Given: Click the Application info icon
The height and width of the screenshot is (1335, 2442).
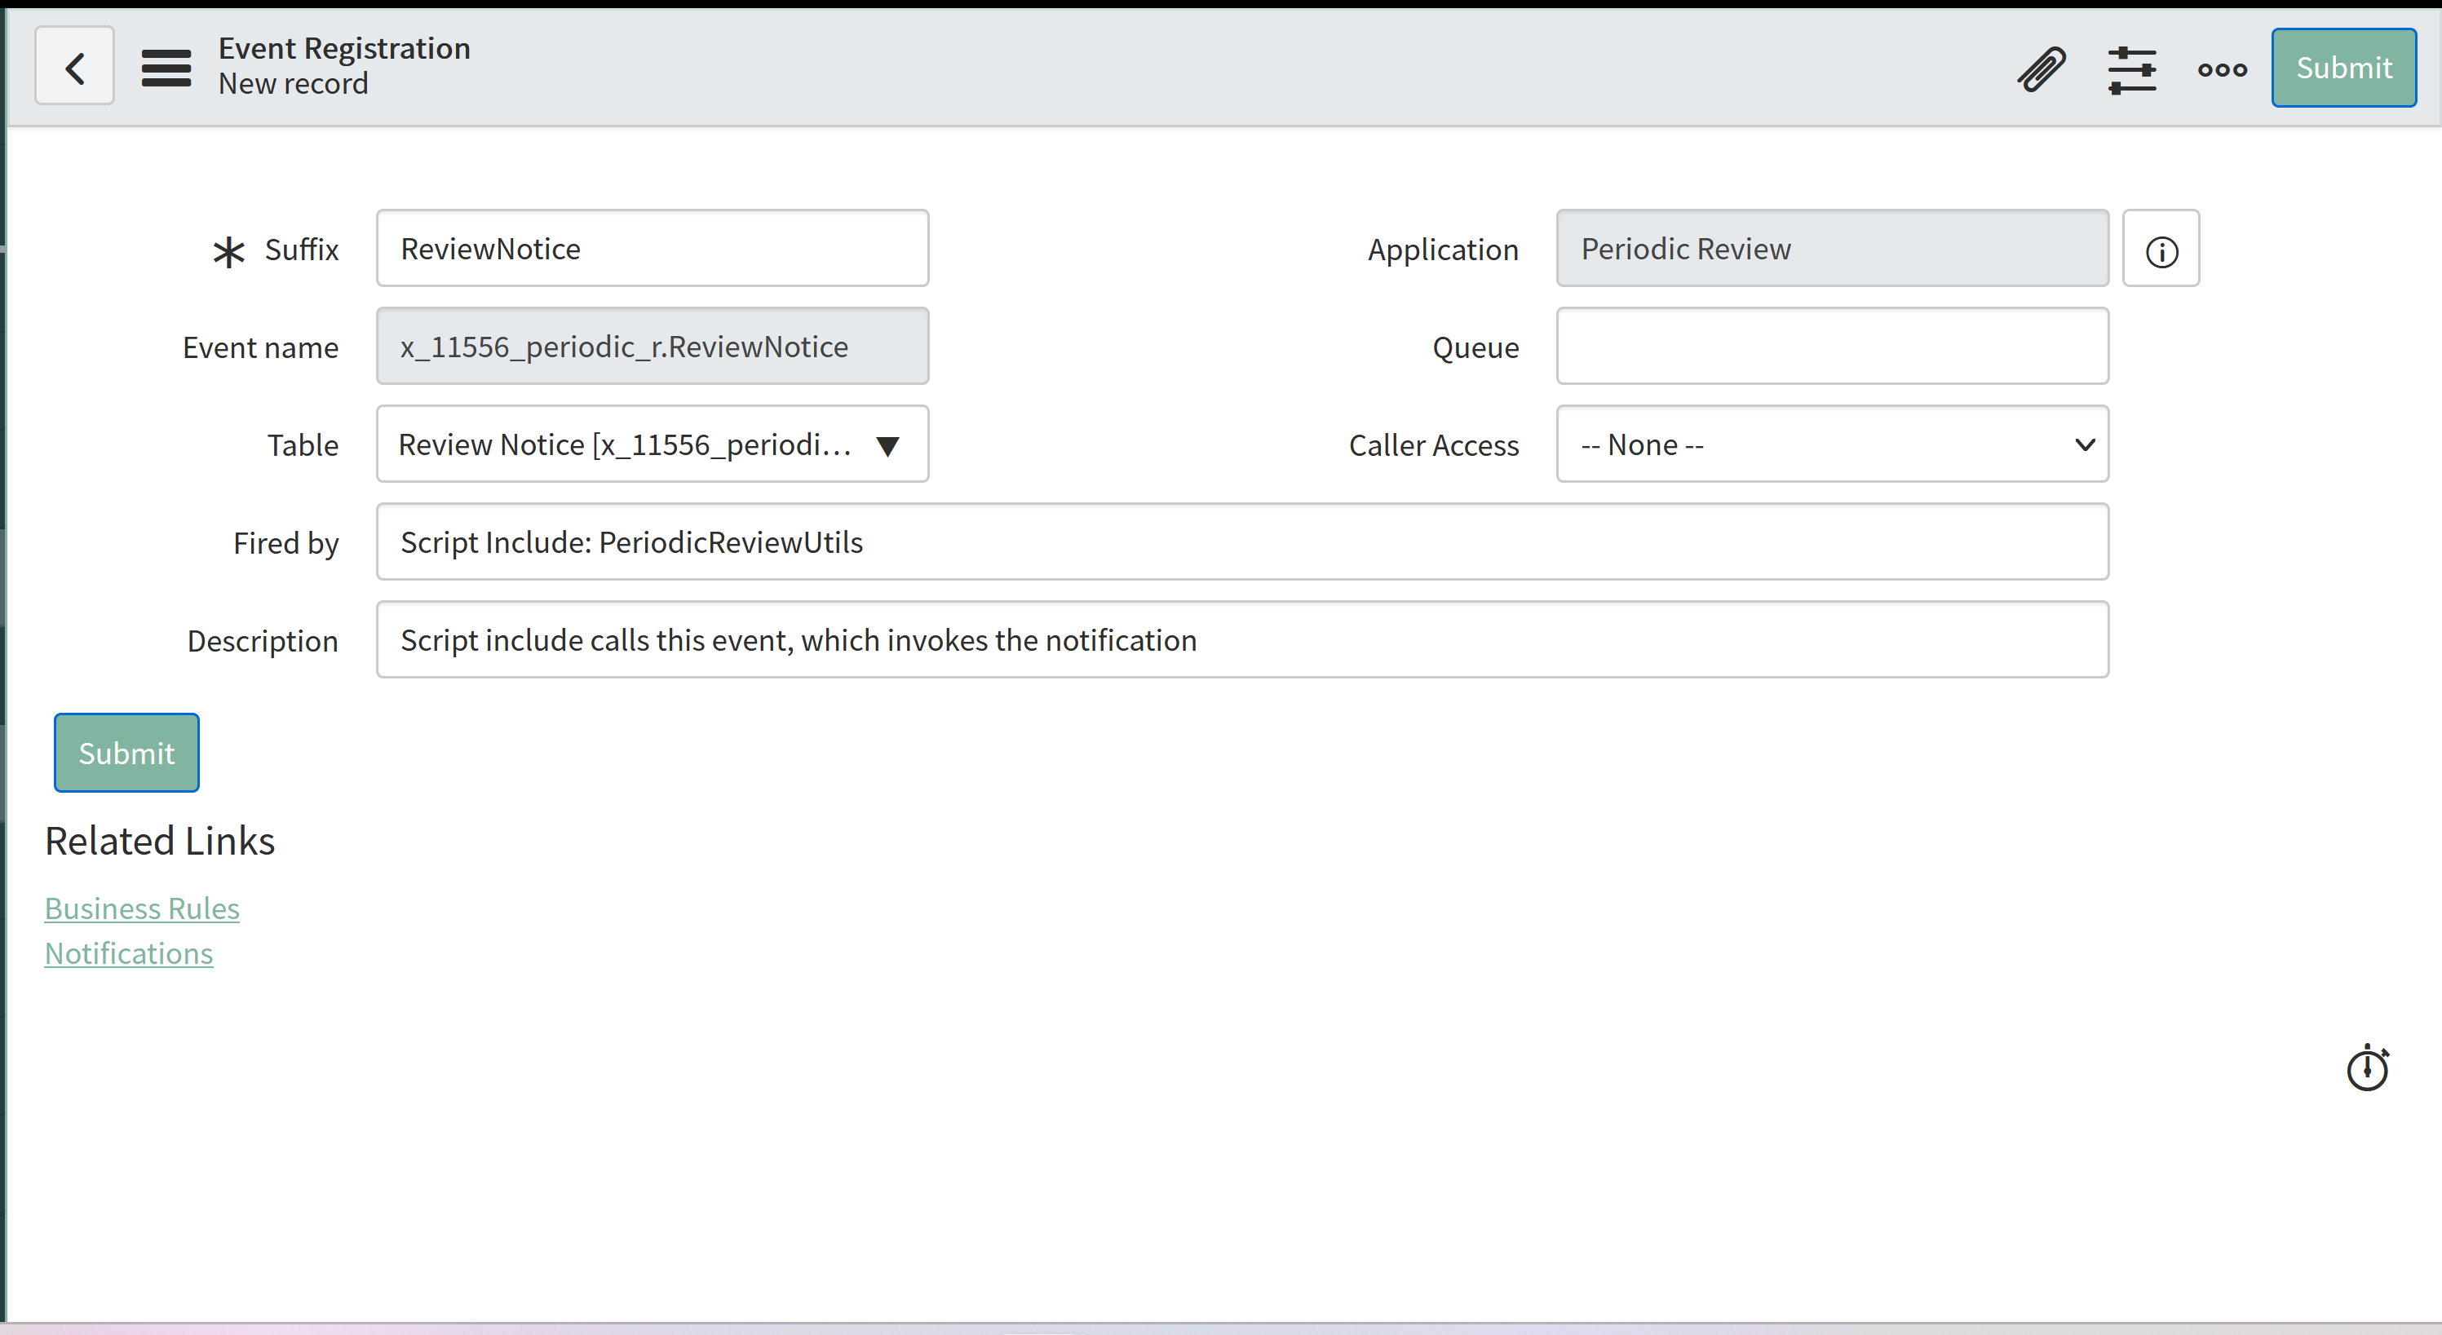Looking at the screenshot, I should tap(2161, 250).
